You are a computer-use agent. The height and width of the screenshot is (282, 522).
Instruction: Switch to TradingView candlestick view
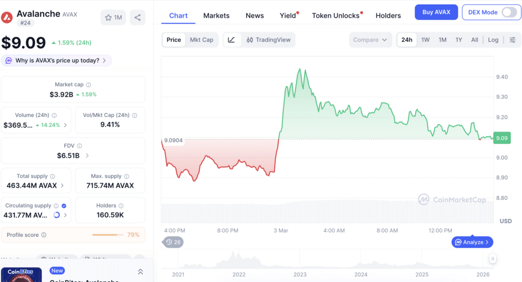[x=268, y=40]
